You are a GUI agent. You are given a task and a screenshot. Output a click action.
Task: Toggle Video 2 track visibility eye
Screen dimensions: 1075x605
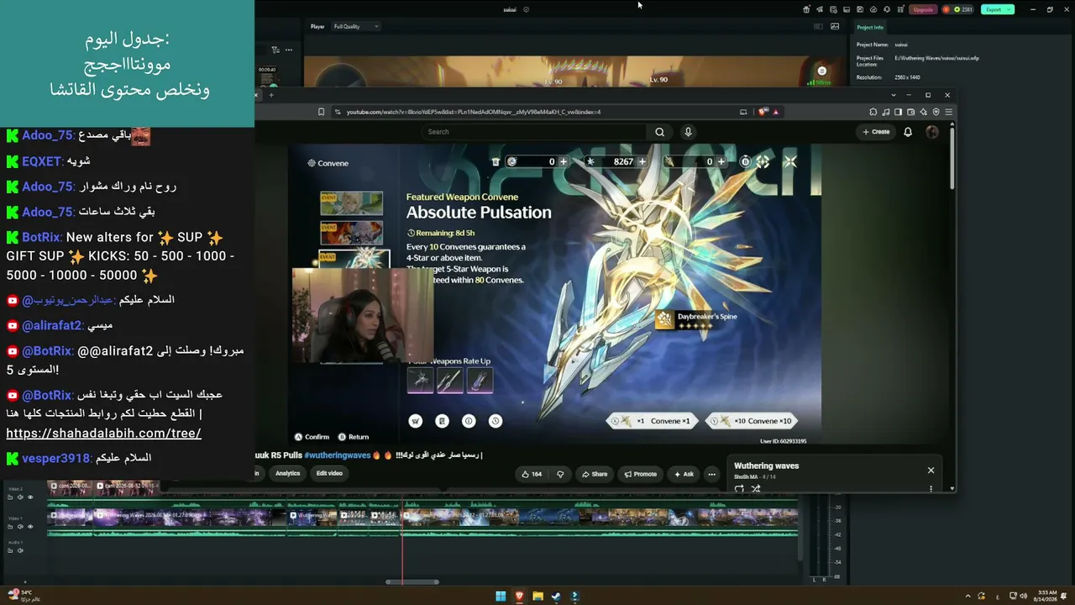[30, 497]
